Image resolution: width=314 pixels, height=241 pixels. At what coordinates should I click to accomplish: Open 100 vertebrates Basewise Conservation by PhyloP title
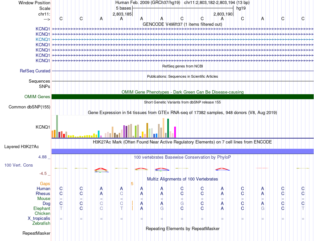(x=182, y=157)
